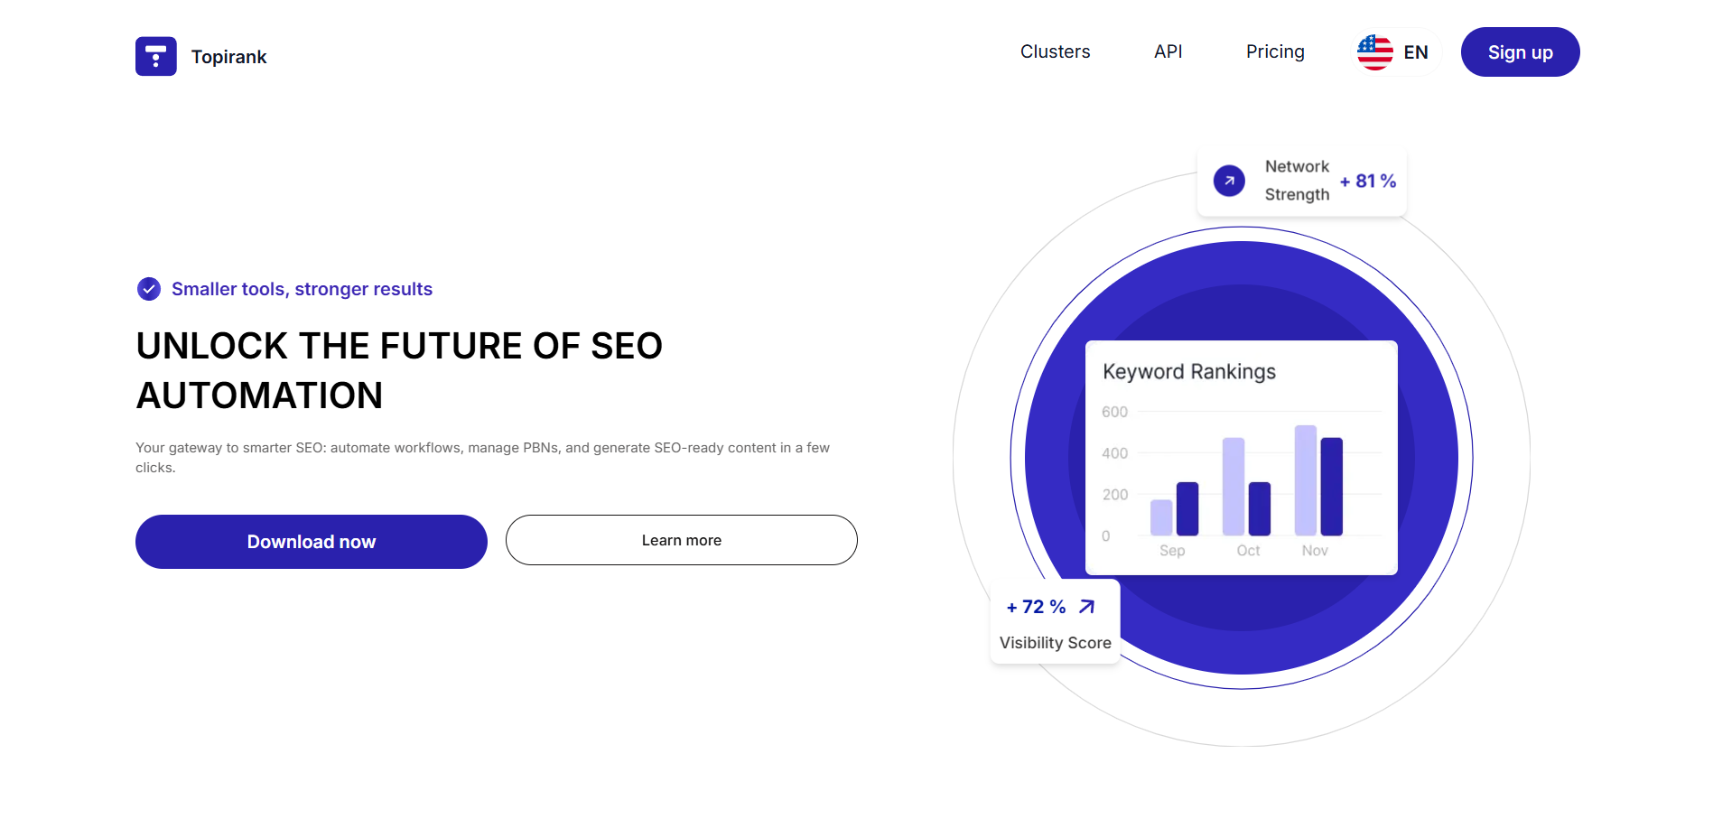1713x819 pixels.
Task: Click the dark September chart bar
Action: [x=1187, y=509]
